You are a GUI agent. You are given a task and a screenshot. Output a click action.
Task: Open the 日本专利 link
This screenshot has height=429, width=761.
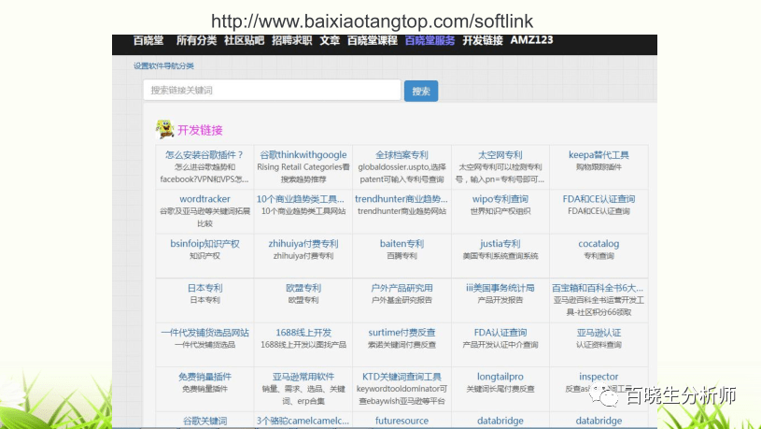pyautogui.click(x=204, y=288)
